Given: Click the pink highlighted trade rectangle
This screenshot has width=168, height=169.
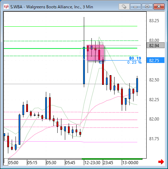Looking at the screenshot, I should click(x=95, y=53).
